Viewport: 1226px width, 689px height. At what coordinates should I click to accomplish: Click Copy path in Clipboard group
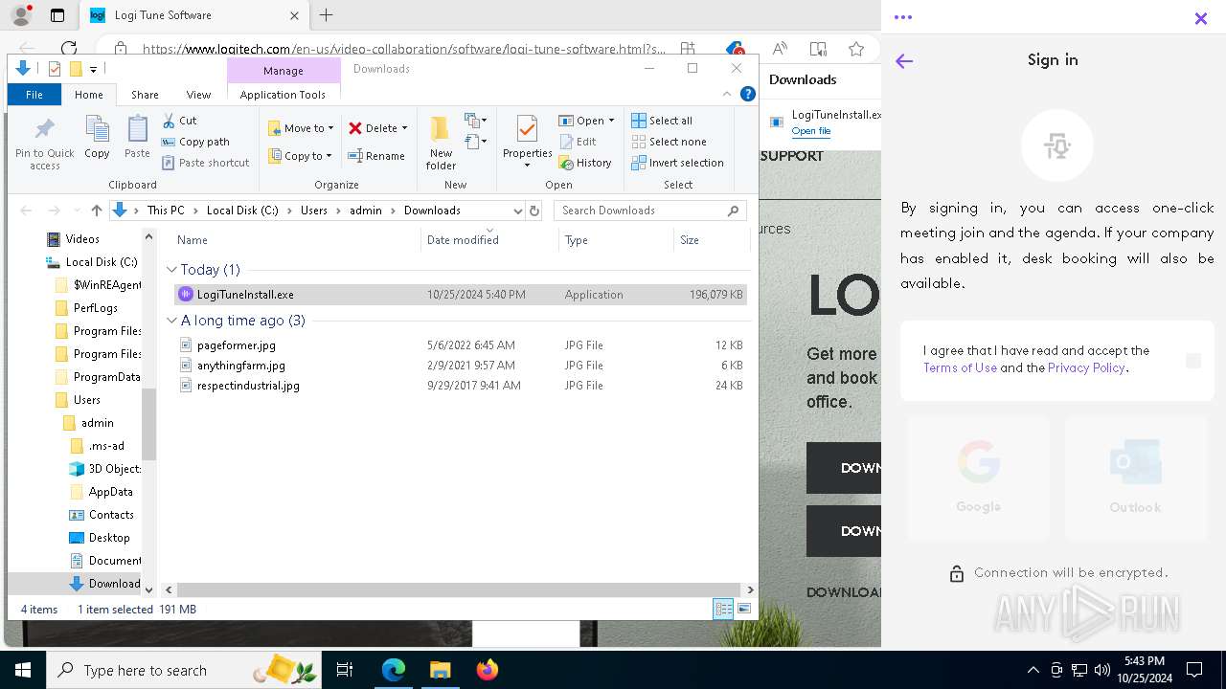(x=195, y=142)
